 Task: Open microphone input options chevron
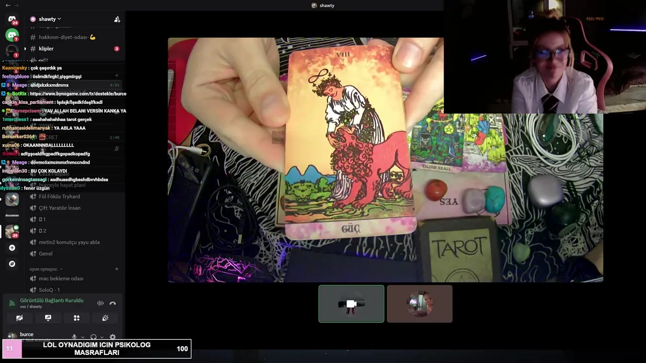pyautogui.click(x=82, y=337)
